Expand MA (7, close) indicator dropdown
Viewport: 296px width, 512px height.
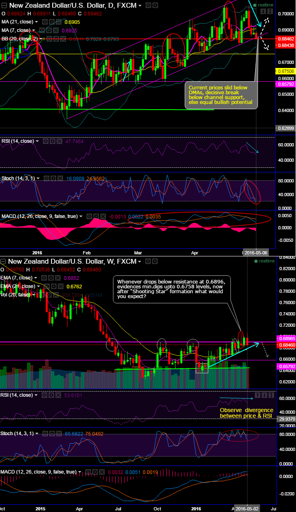34,30
